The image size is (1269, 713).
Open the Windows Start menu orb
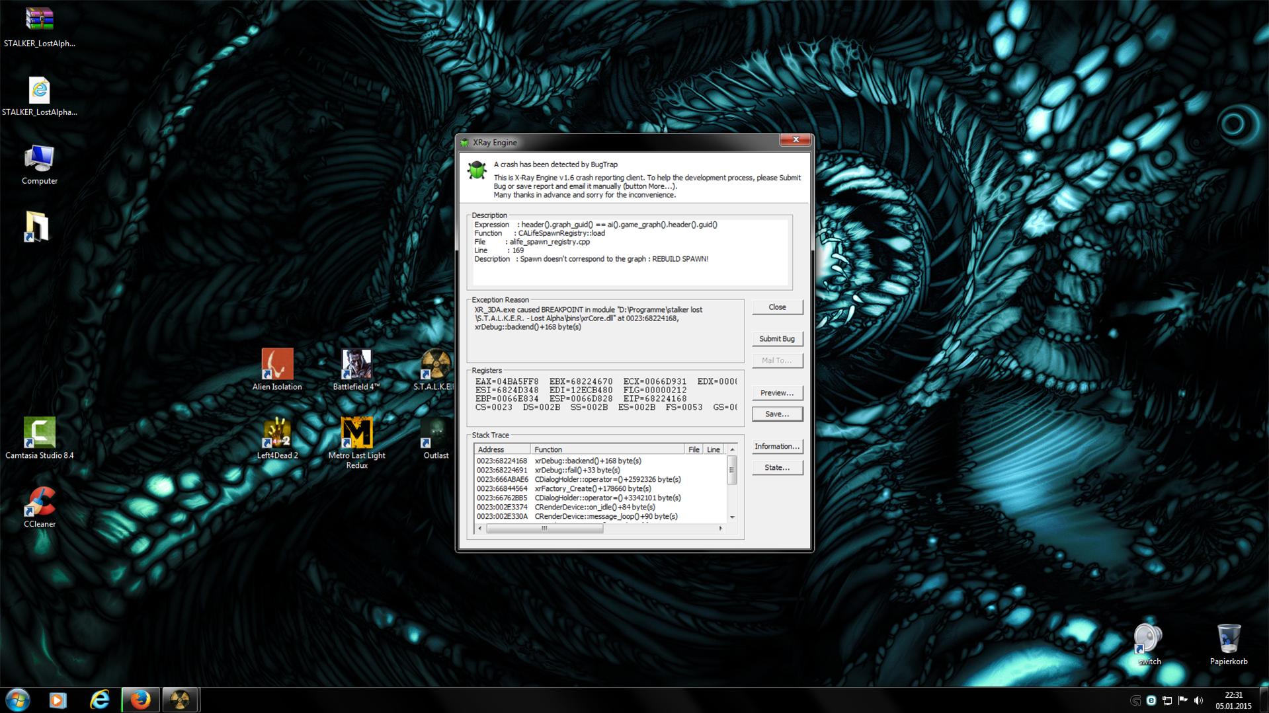pos(18,700)
